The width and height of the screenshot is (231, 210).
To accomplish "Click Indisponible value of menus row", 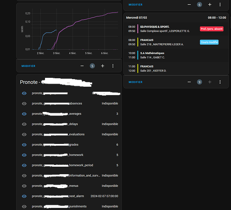I will point(110,186).
